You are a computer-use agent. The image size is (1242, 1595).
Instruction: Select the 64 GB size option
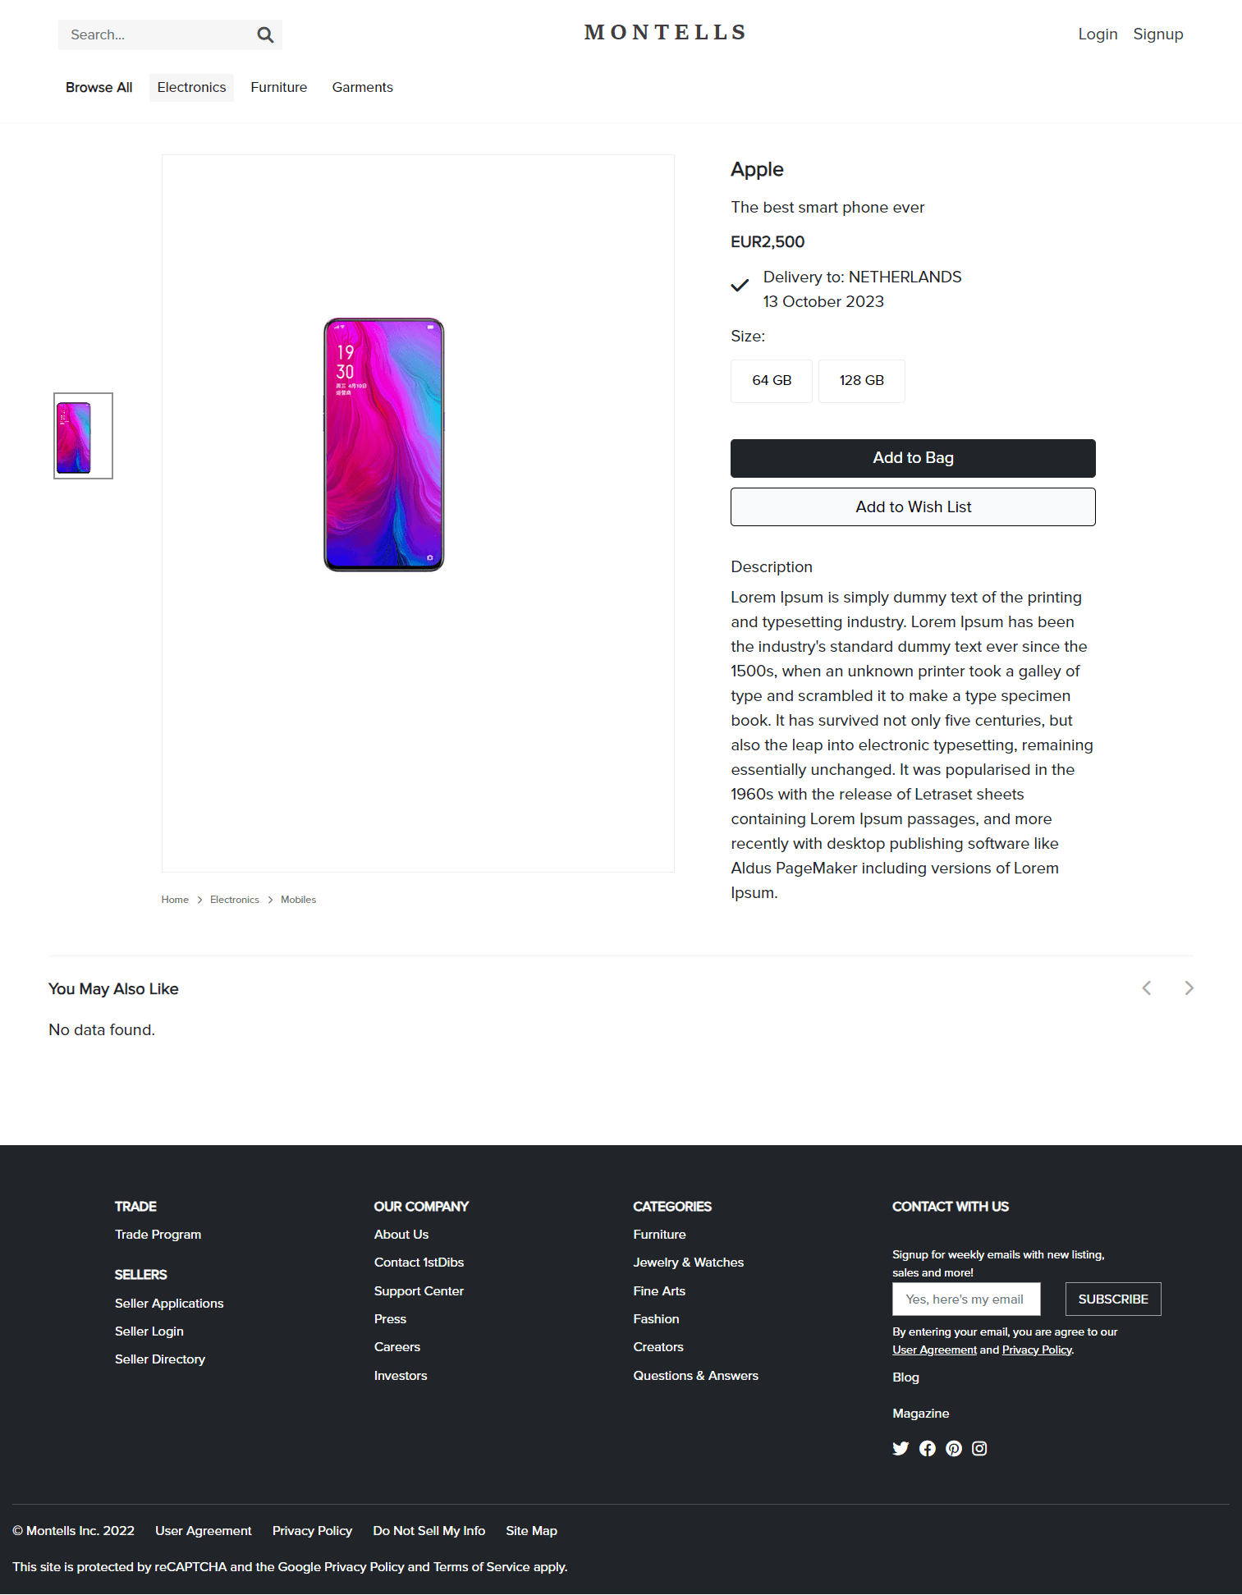tap(772, 381)
